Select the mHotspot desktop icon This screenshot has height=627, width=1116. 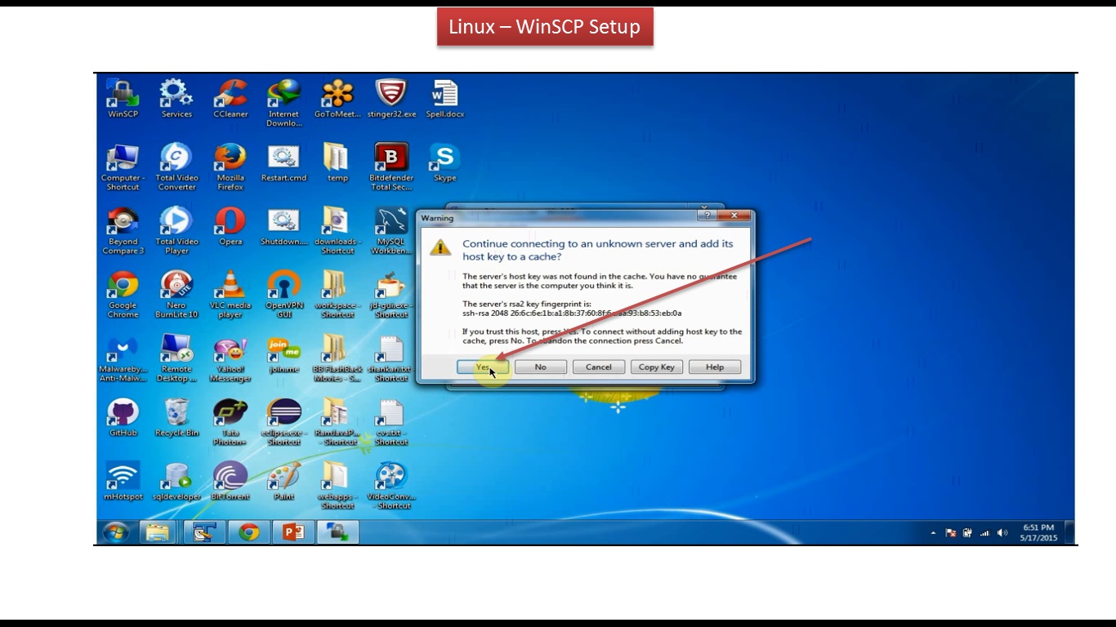(x=123, y=482)
